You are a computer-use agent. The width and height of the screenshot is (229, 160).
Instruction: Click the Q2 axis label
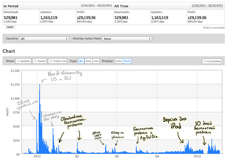click(77, 156)
